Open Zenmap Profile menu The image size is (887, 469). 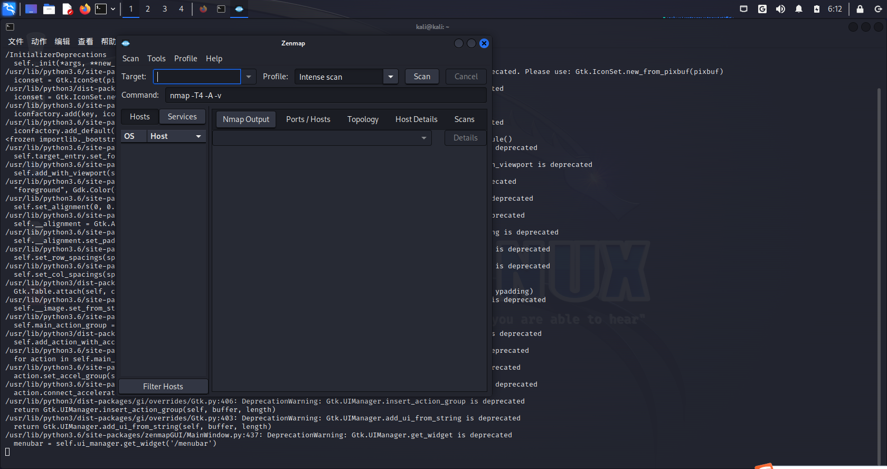(x=186, y=59)
